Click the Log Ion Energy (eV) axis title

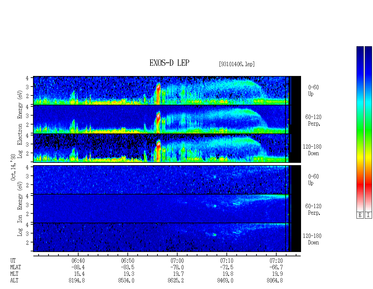pyautogui.click(x=20, y=209)
